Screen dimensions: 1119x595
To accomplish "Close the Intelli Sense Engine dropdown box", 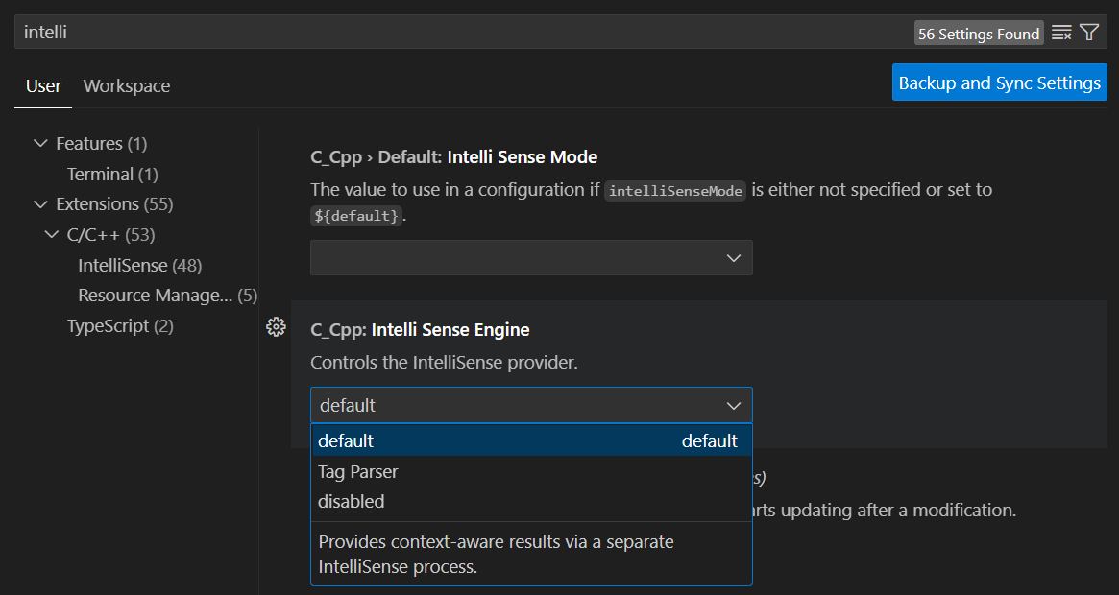I will (x=531, y=405).
